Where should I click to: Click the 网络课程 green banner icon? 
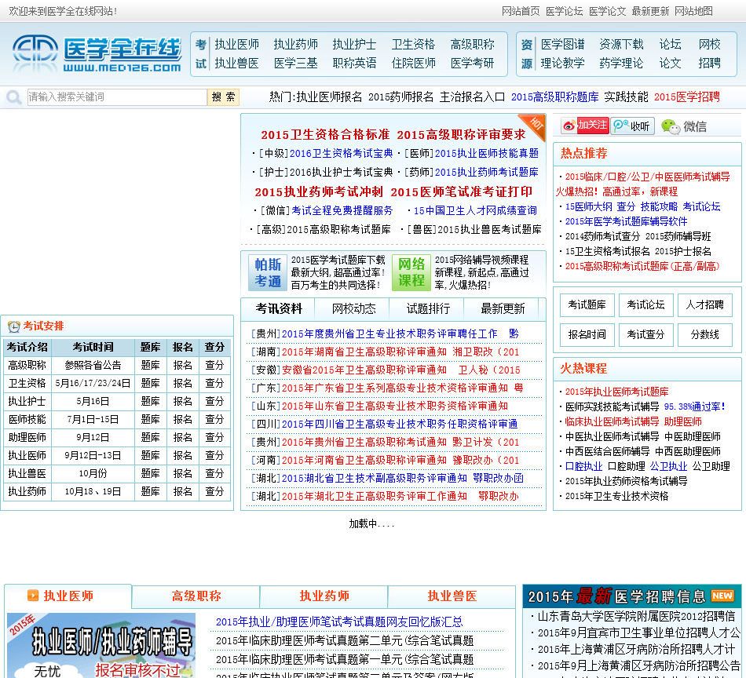(411, 273)
